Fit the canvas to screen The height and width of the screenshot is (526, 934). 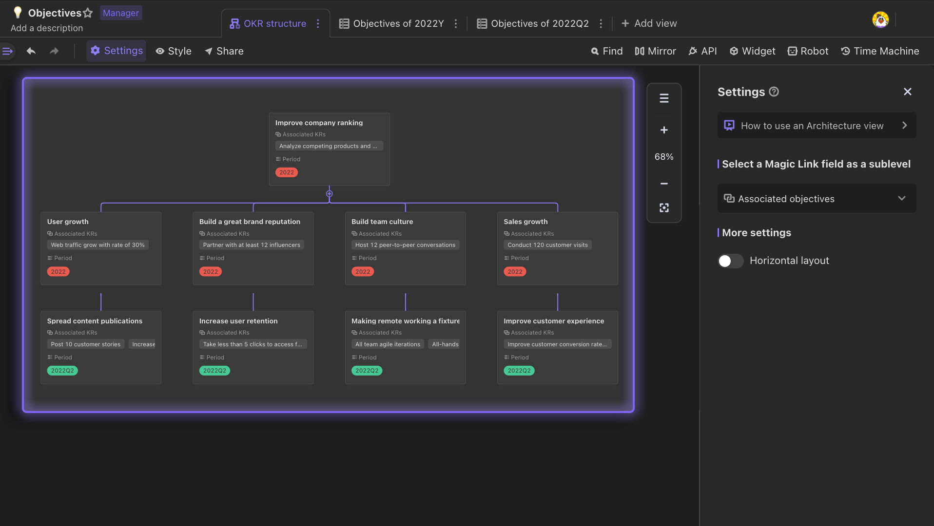[x=664, y=208]
